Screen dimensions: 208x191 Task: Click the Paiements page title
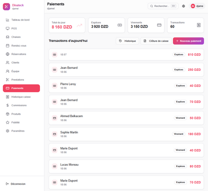coord(55,4)
